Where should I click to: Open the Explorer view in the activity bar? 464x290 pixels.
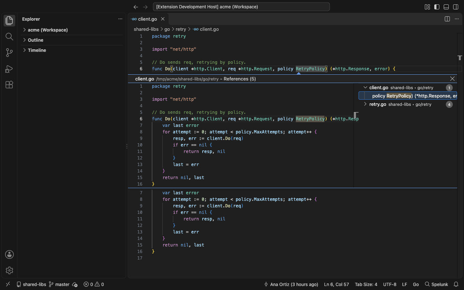point(9,21)
